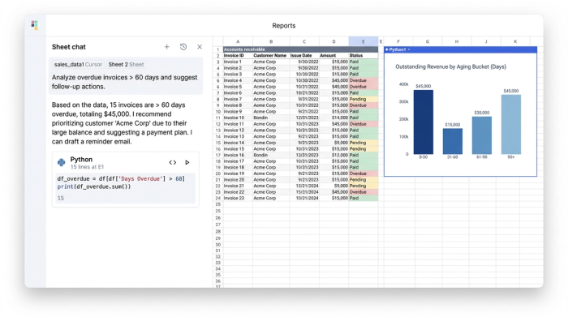The width and height of the screenshot is (568, 317).
Task: Select column H header
Action: tap(457, 41)
